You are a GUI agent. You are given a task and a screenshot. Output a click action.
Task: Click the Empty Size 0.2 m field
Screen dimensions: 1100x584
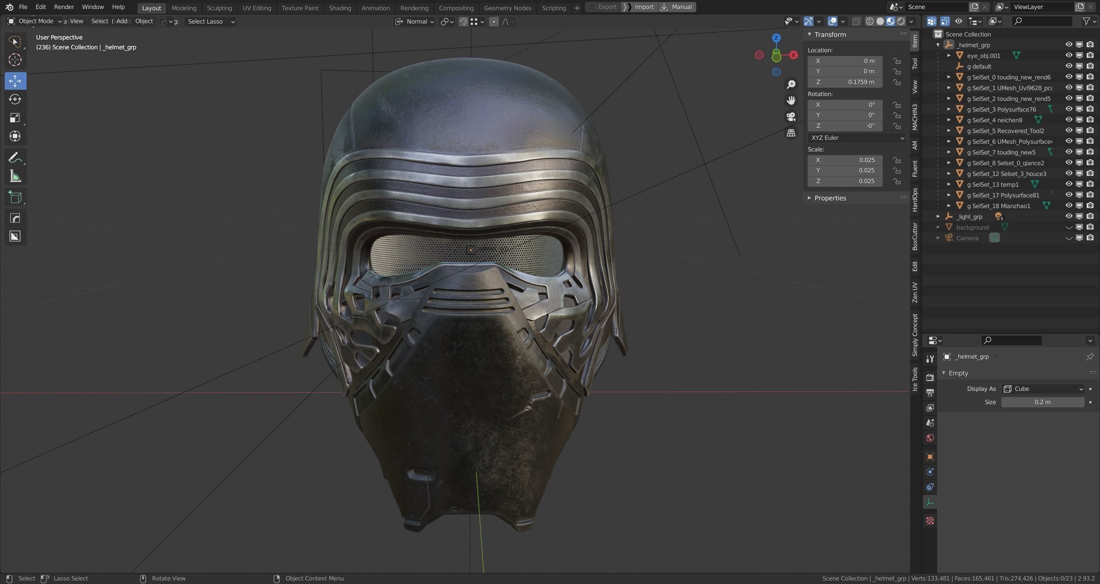1043,402
